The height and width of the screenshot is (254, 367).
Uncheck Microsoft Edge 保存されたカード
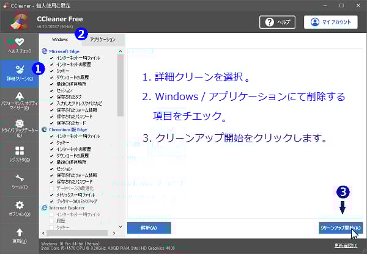click(x=51, y=123)
